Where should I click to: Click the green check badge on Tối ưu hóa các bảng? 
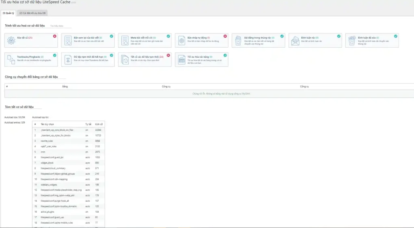(x=225, y=55)
